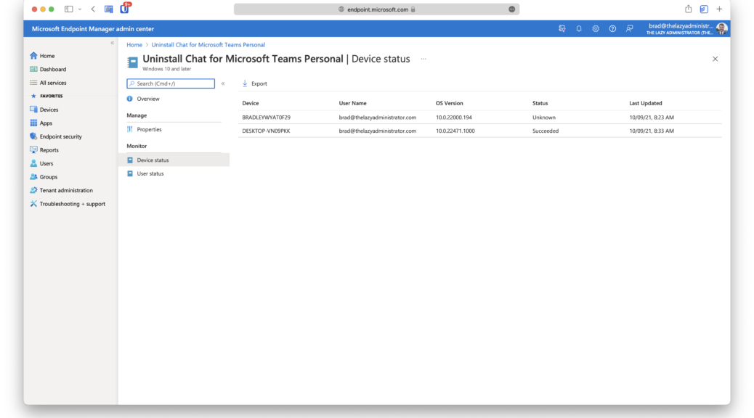754x418 pixels.
Task: Select device BRADLEYWYAT0F29
Action: pos(267,118)
